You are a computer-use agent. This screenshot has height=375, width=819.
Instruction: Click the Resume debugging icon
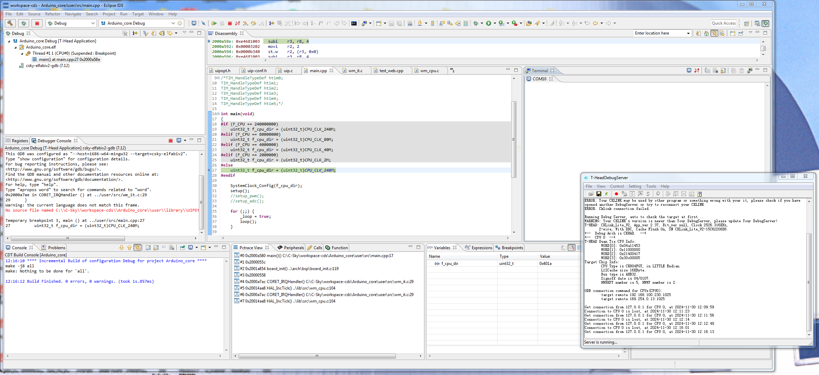[x=214, y=23]
